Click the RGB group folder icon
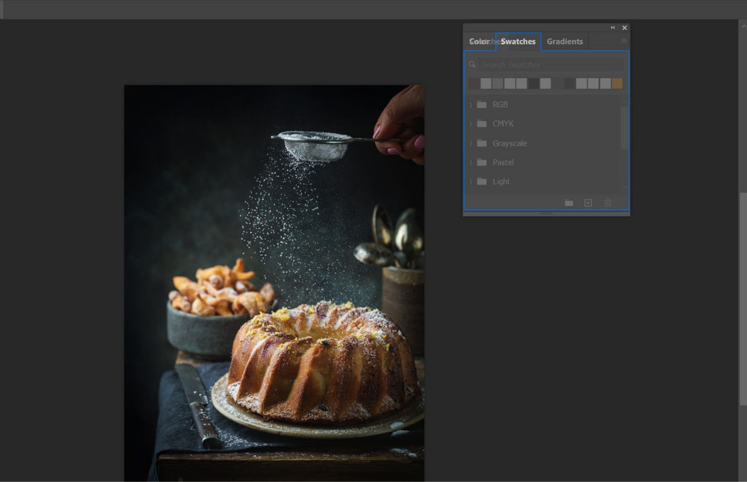 pos(482,104)
